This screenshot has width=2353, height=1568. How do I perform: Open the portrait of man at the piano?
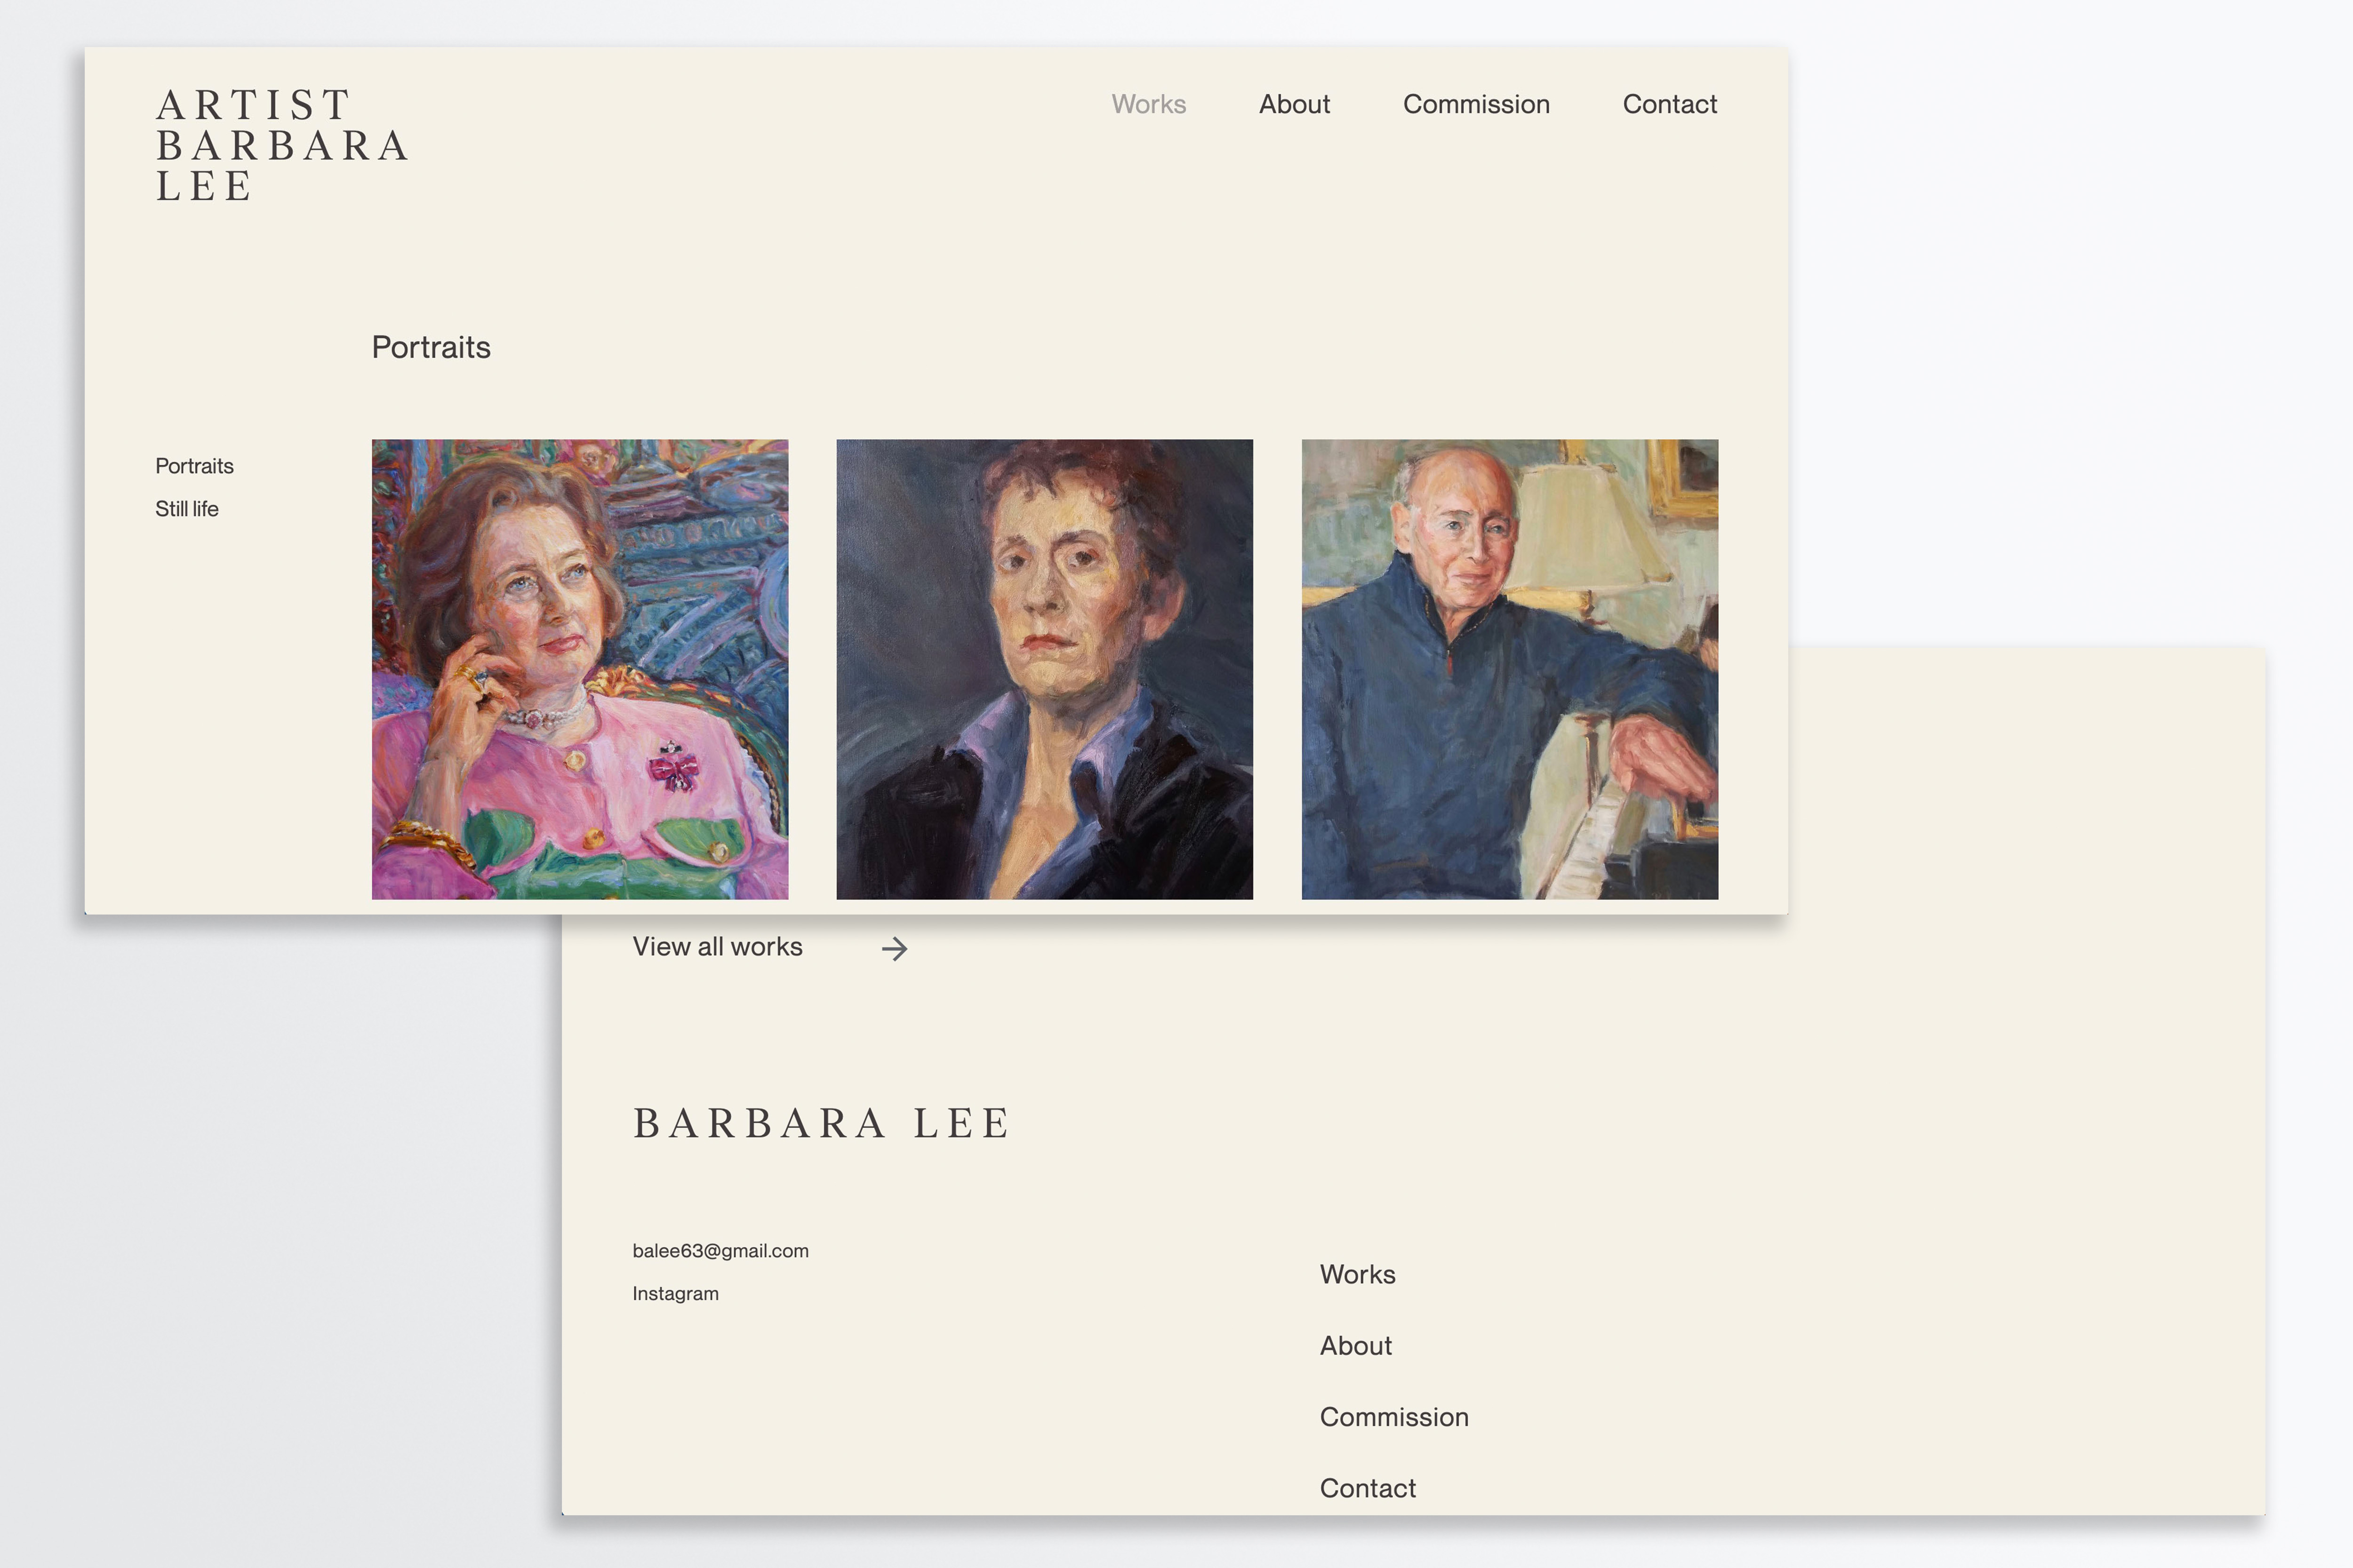click(1510, 669)
